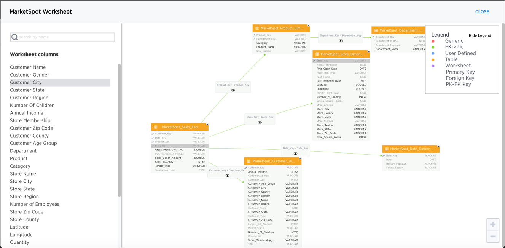The height and width of the screenshot is (248, 505).
Task: Collapse the MarketSpot_Date_Dimension table
Action: (438, 146)
